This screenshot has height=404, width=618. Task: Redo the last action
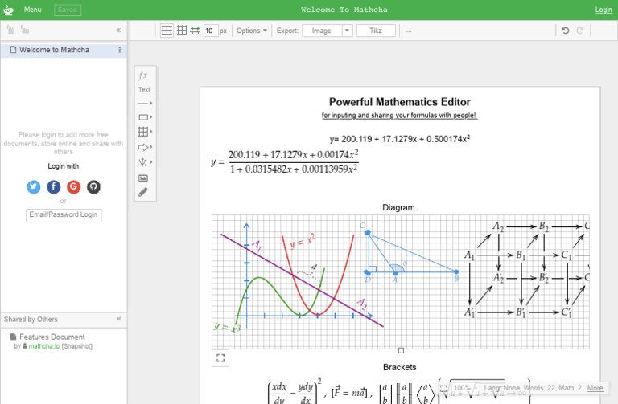(579, 31)
